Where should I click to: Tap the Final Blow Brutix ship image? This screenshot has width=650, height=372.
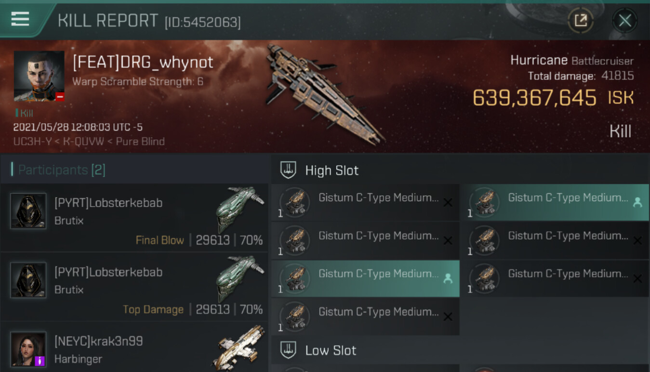pos(240,210)
